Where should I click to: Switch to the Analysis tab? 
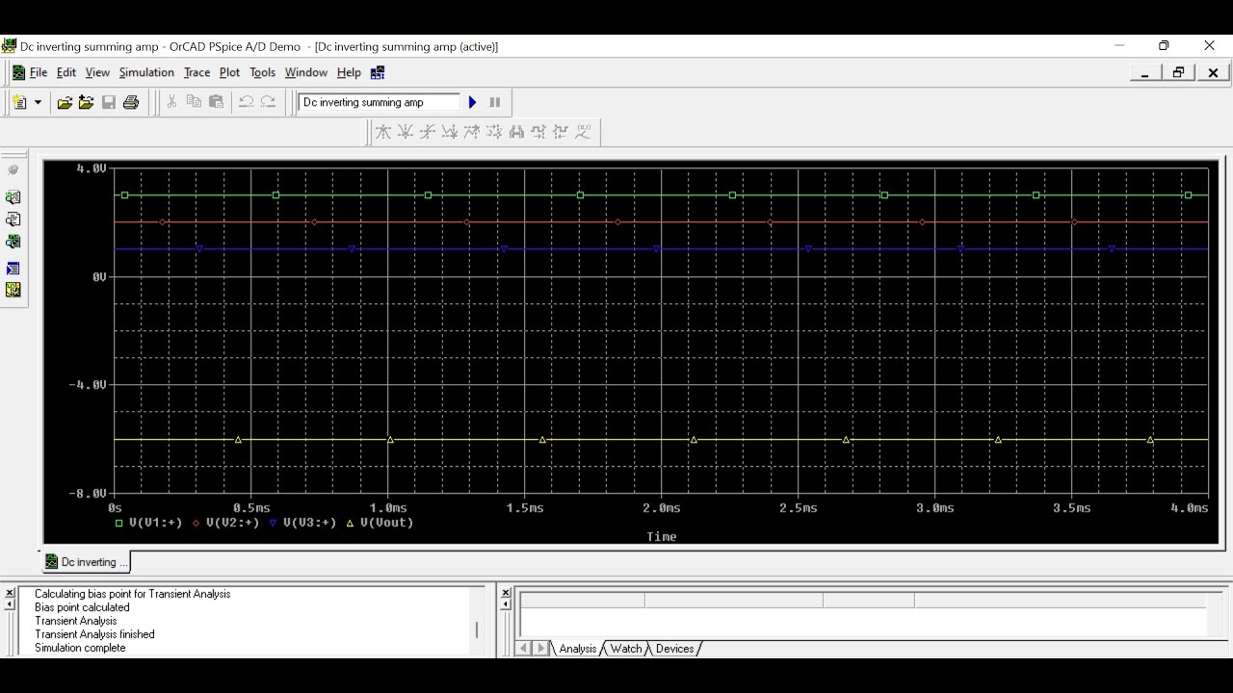click(577, 649)
